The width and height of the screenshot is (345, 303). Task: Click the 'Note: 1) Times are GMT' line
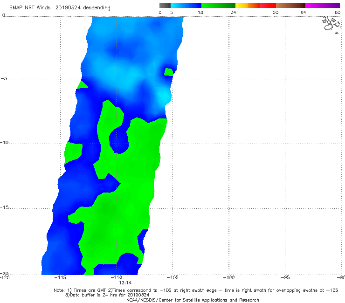tap(196, 290)
